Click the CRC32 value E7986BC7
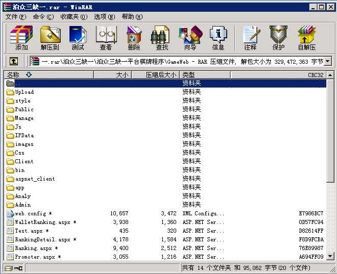 [311, 213]
